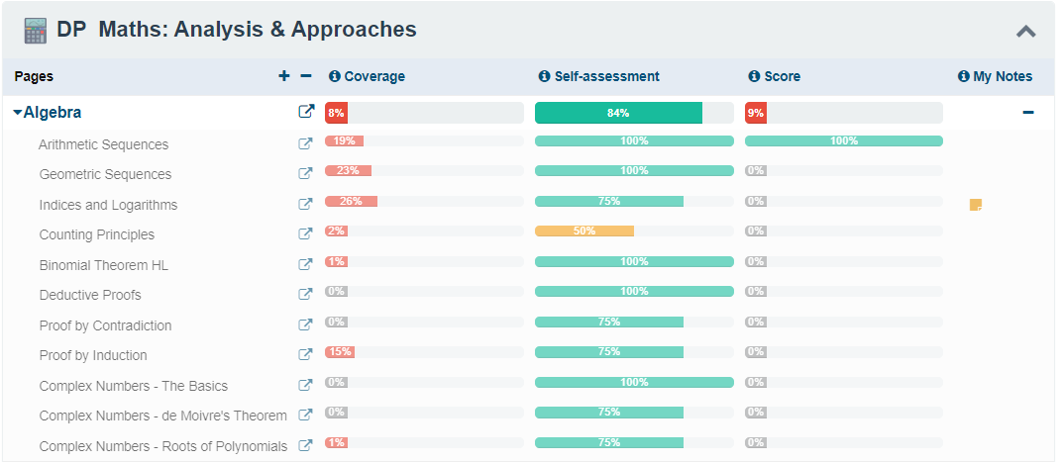
Task: Open Geometric Sequences external link icon
Action: click(x=306, y=173)
